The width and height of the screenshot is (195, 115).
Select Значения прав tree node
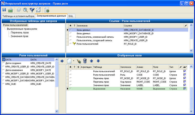[20, 36]
